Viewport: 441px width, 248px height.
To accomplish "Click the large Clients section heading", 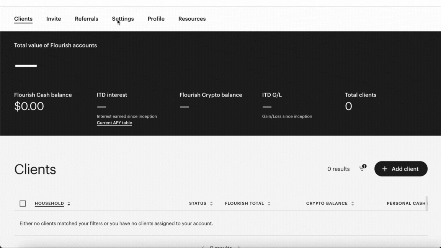I will coord(35,169).
